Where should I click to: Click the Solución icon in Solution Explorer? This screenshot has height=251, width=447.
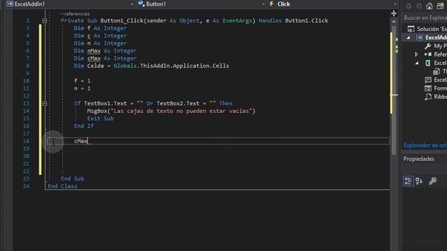(x=411, y=29)
